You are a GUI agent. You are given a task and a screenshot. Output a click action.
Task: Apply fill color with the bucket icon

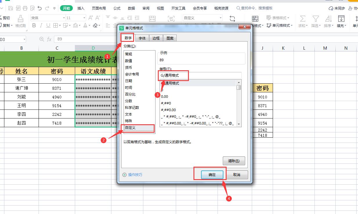[x=75, y=26]
